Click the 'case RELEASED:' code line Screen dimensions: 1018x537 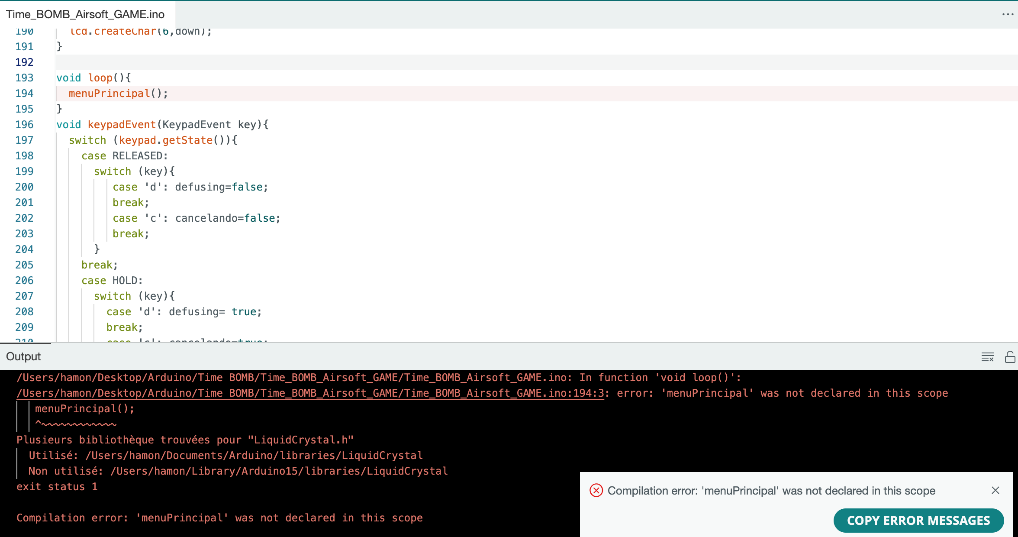point(124,156)
